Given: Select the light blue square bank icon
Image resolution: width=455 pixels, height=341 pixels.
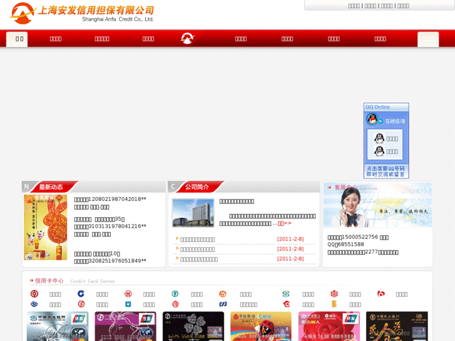Looking at the screenshot, I should point(128,304).
